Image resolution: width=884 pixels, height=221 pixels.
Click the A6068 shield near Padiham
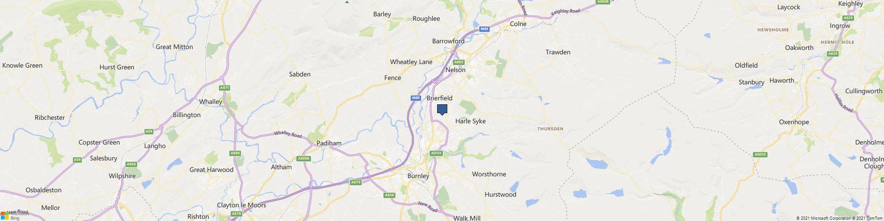pyautogui.click(x=304, y=159)
